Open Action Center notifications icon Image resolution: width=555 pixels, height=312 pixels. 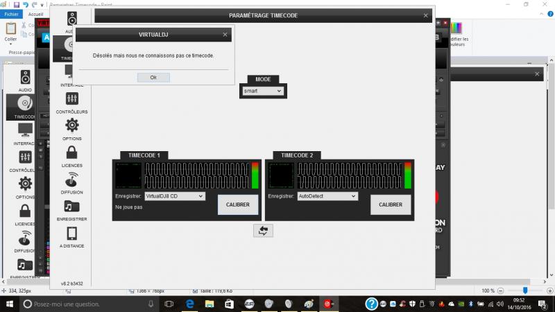543,304
